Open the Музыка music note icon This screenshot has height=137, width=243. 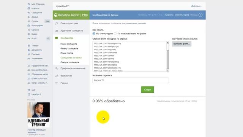[x=29, y=30]
